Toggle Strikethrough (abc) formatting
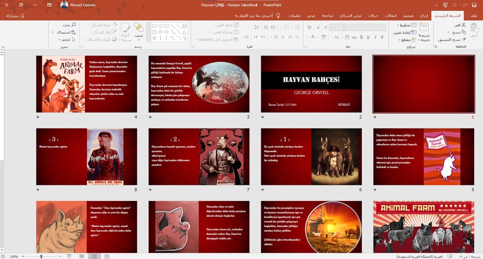483x259 pixels. 354,37
